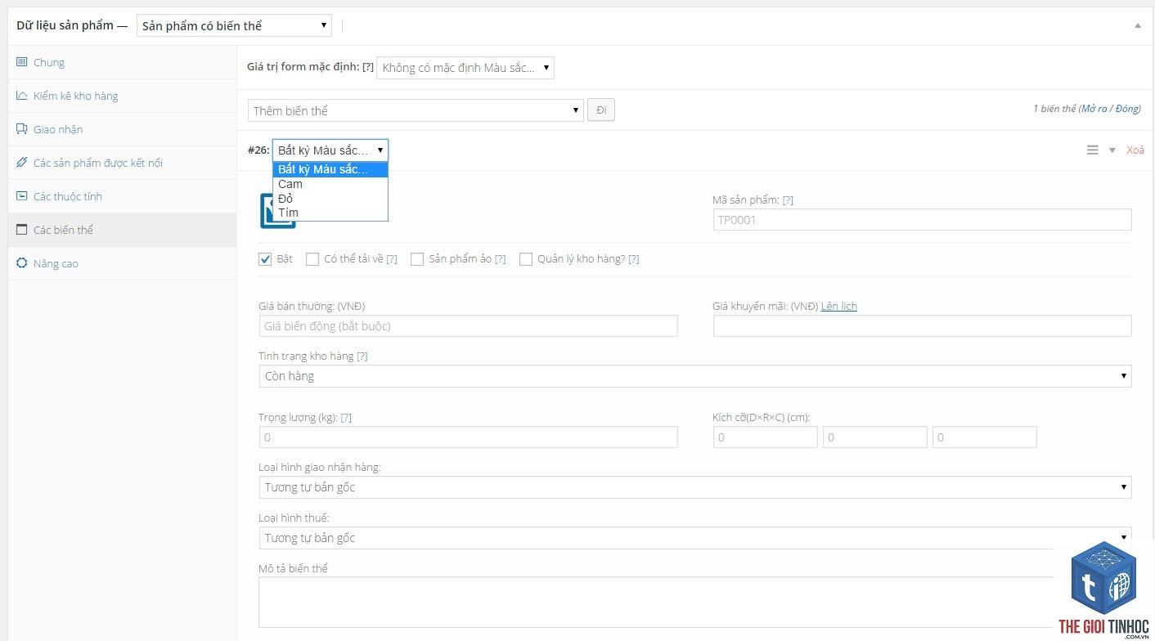Click the Lên lịch schedule link
The height and width of the screenshot is (641, 1155).
click(838, 306)
